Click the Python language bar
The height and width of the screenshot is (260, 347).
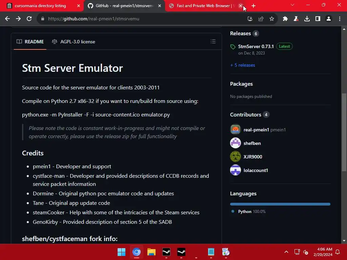(280, 204)
